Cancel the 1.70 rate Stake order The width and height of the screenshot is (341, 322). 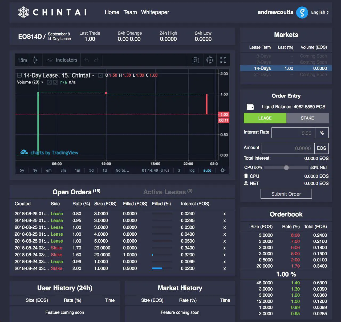[225, 248]
